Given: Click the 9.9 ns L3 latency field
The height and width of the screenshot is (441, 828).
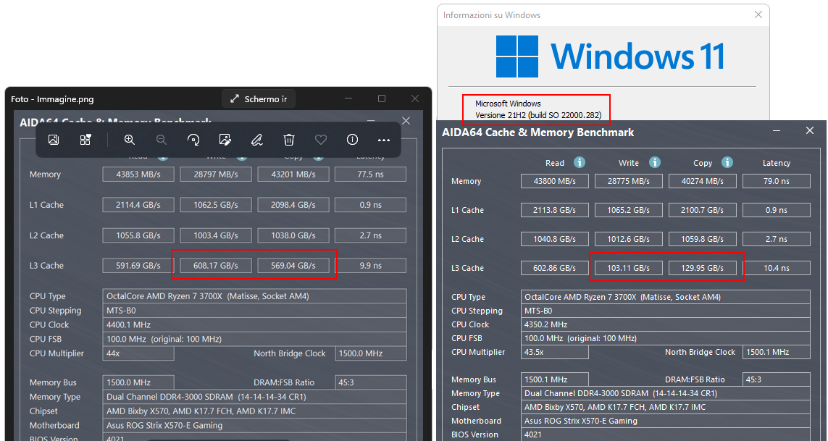Looking at the screenshot, I should pos(370,266).
